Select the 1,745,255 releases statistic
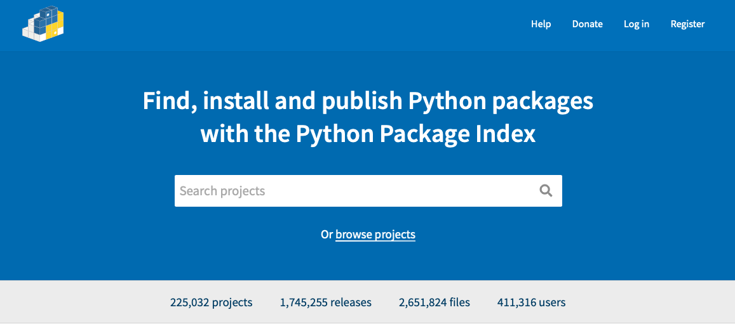Image resolution: width=735 pixels, height=324 pixels. tap(326, 302)
